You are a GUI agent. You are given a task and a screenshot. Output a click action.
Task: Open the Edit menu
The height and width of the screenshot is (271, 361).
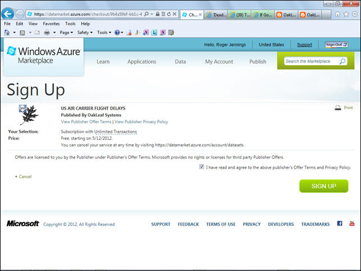tap(19, 24)
